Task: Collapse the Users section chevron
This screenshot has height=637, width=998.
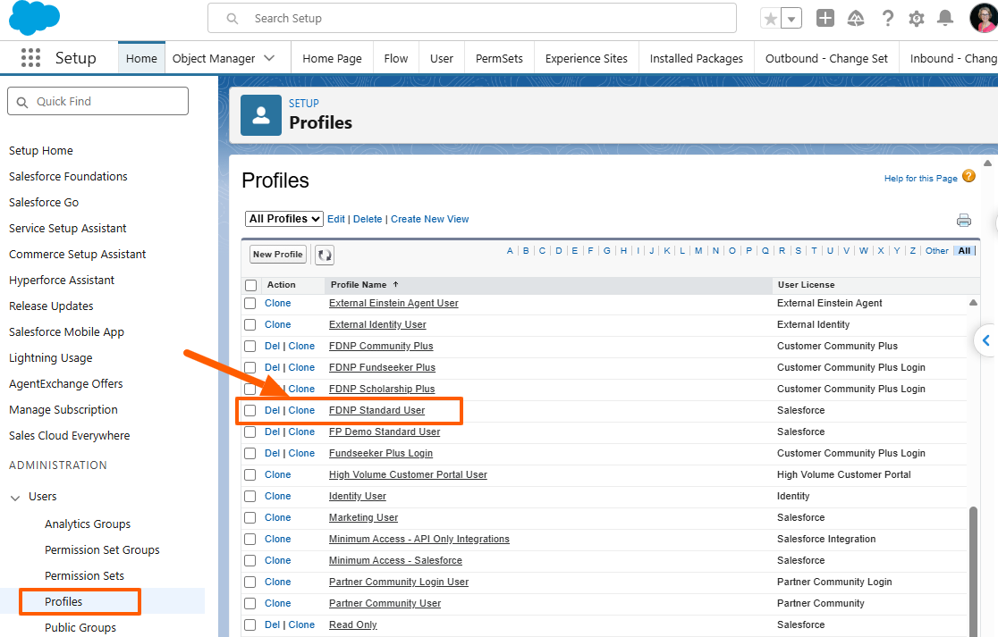Action: tap(15, 498)
